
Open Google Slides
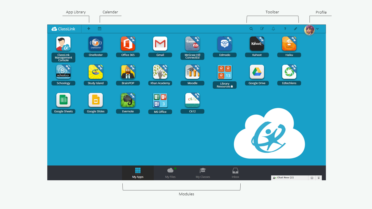click(96, 100)
